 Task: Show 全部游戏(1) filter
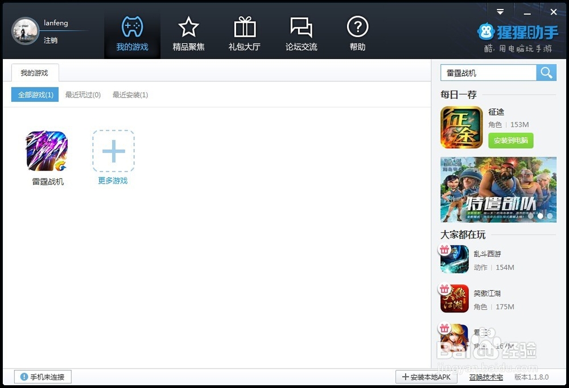(x=35, y=94)
